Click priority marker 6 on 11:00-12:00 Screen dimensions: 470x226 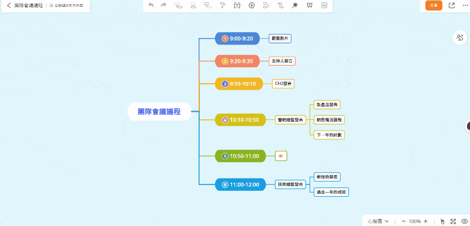point(225,185)
